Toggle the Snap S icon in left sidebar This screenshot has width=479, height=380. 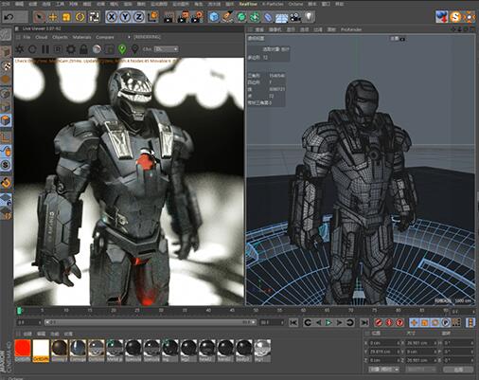coord(6,164)
